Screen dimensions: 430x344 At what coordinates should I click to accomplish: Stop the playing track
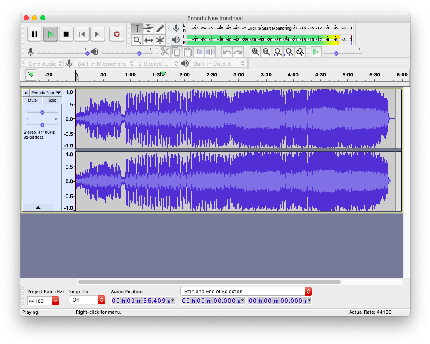[x=66, y=34]
